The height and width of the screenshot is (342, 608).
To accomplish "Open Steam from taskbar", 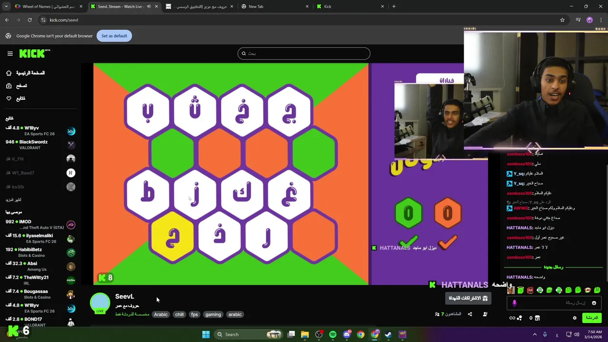I will (x=389, y=334).
